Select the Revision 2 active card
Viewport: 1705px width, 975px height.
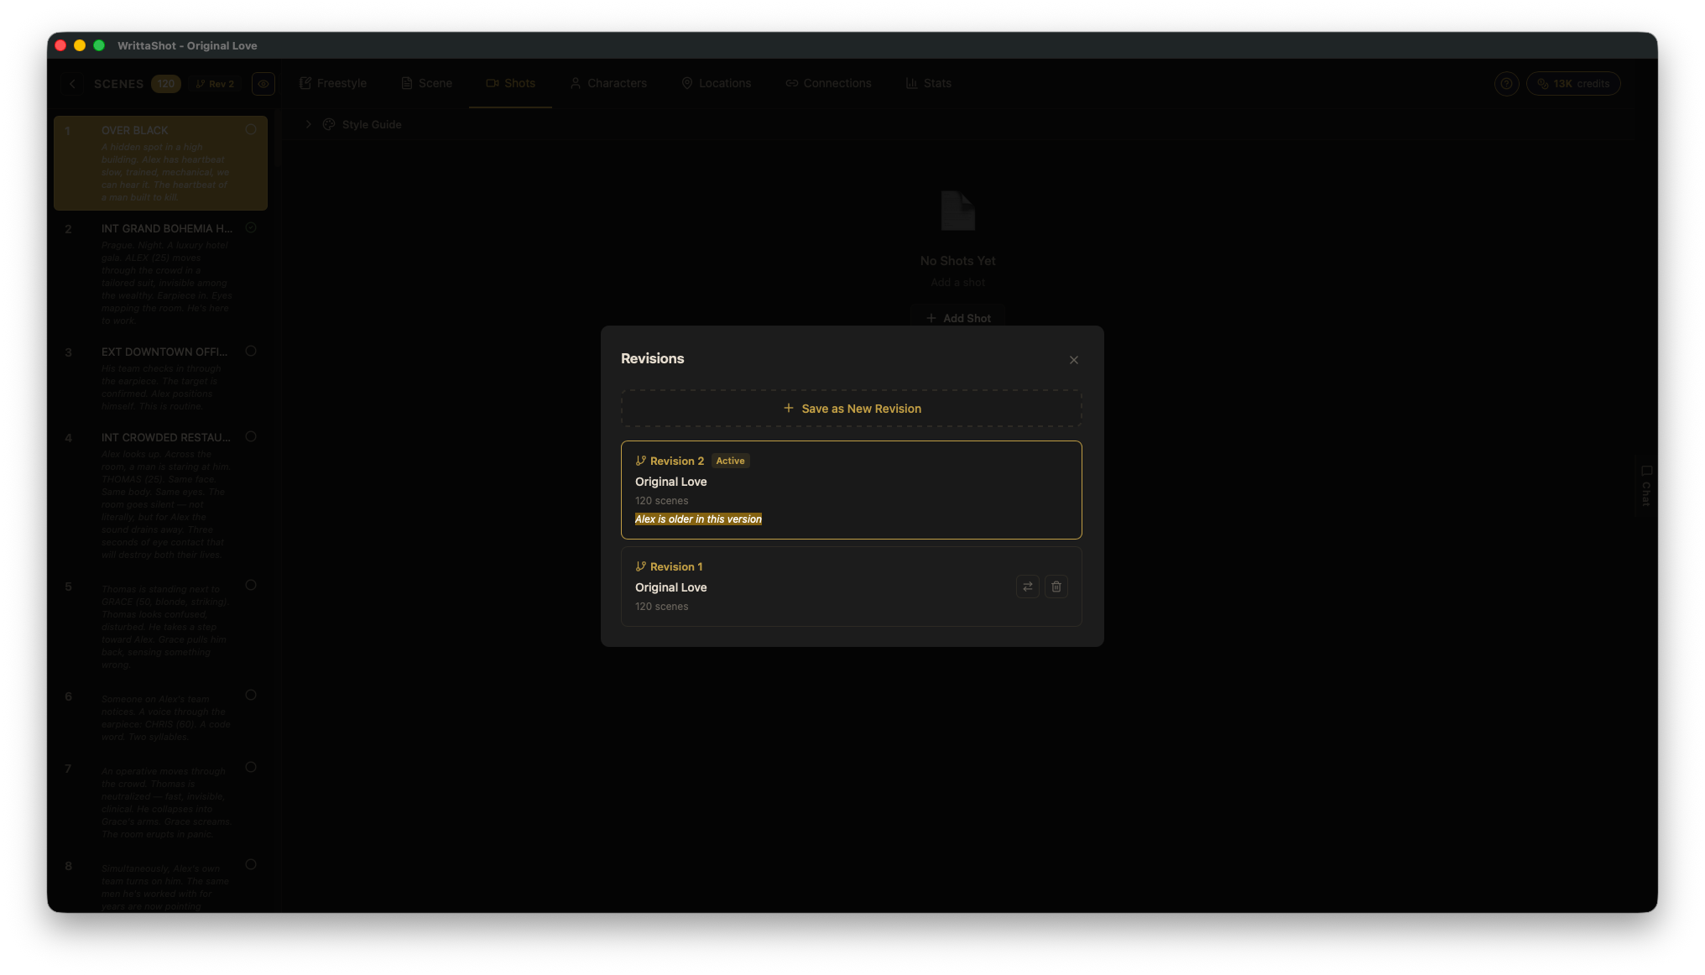[851, 489]
